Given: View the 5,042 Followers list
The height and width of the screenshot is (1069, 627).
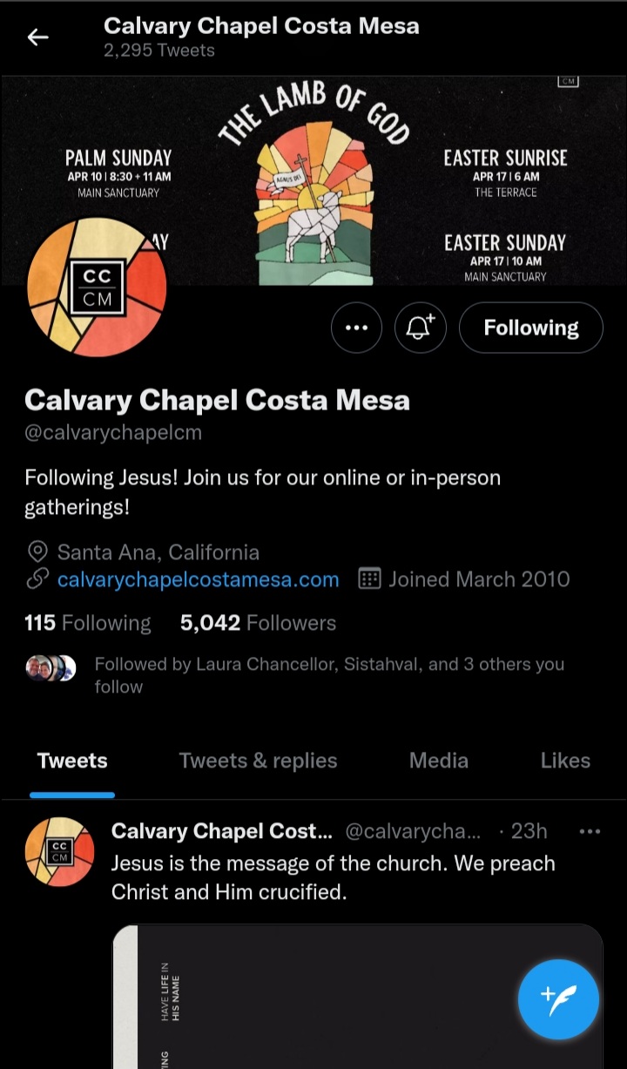Looking at the screenshot, I should click(x=258, y=623).
